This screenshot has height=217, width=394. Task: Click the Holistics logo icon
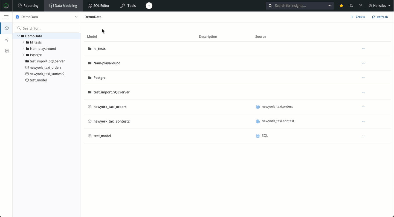[x=6, y=6]
